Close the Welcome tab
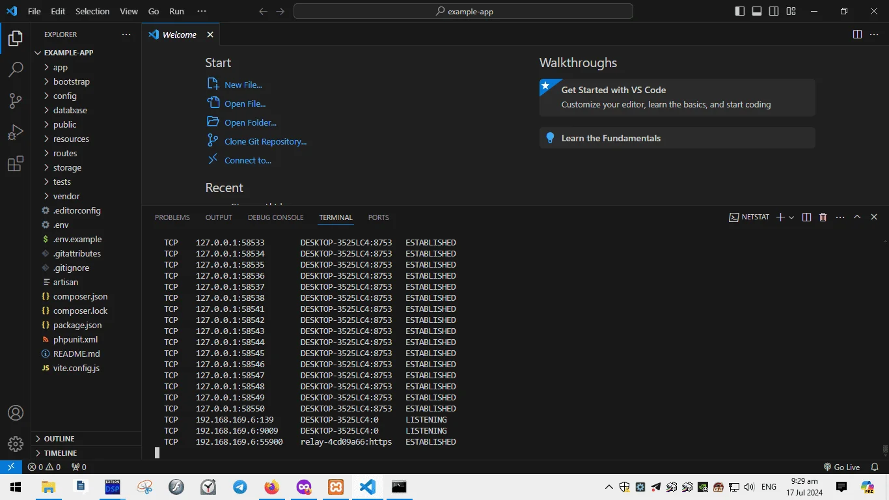This screenshot has height=500, width=889. click(x=210, y=35)
